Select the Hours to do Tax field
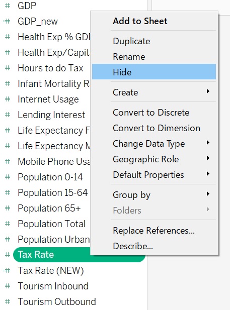Viewport: 230px width, 310px height. tap(50, 68)
